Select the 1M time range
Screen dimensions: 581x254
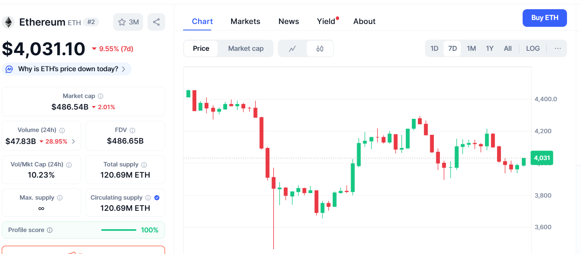(471, 48)
